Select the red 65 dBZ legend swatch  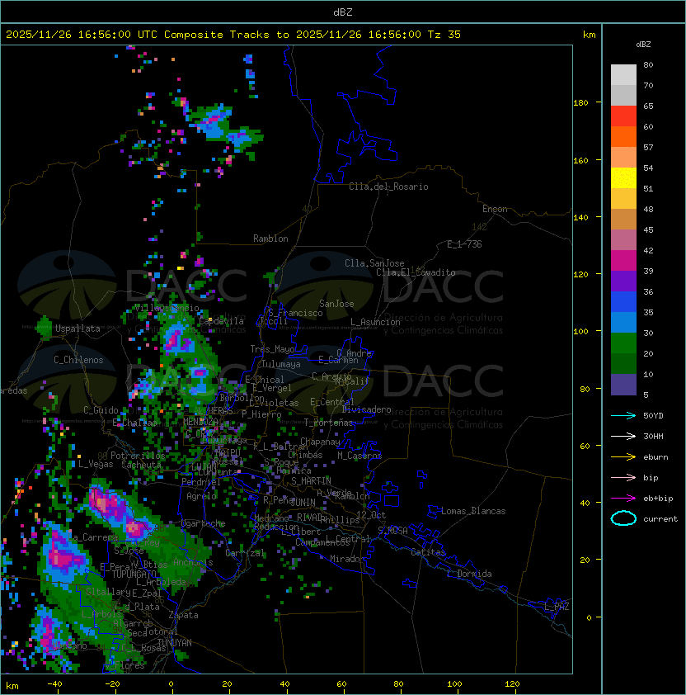click(x=623, y=116)
